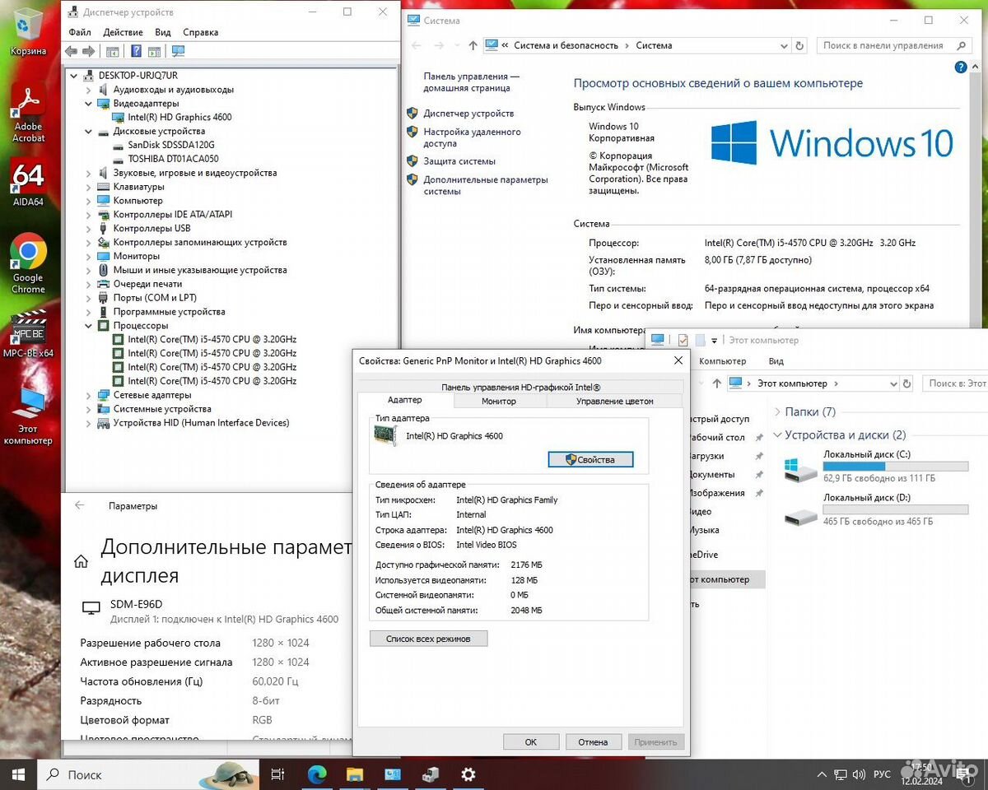Screen dimensions: 988x790
Task: Open Settings gear on the taskbar
Action: [468, 774]
